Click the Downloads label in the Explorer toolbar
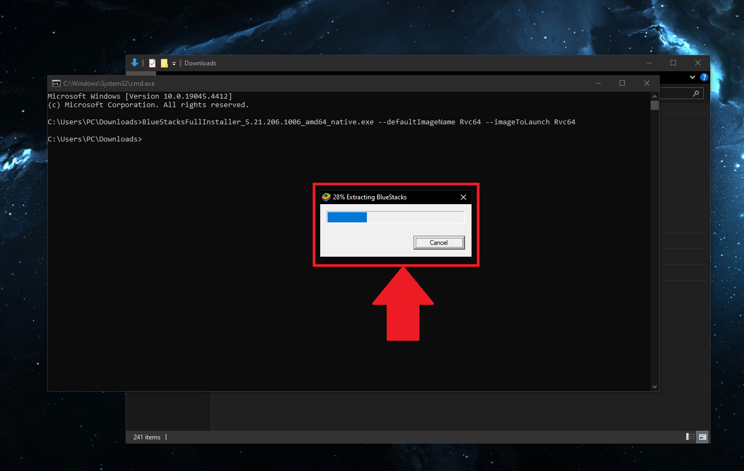This screenshot has width=744, height=471. tap(200, 63)
